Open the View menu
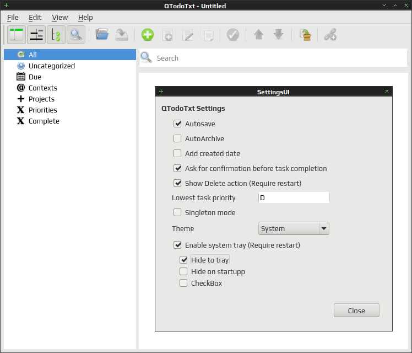412x353 pixels. [x=59, y=18]
